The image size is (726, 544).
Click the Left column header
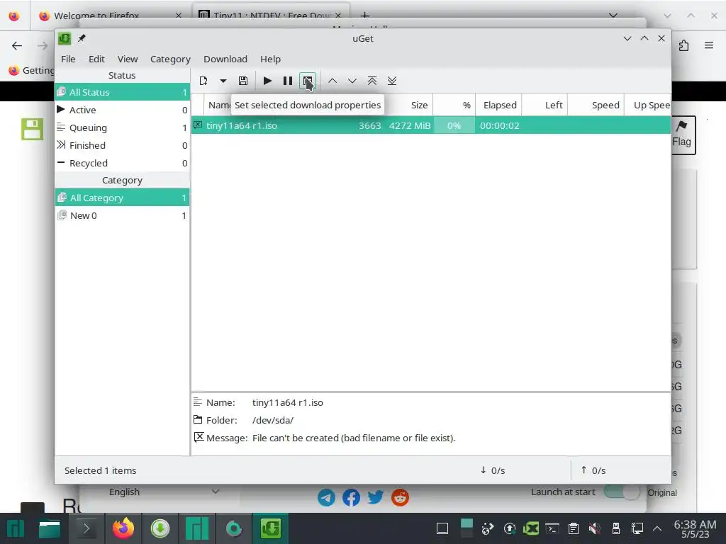coord(545,105)
